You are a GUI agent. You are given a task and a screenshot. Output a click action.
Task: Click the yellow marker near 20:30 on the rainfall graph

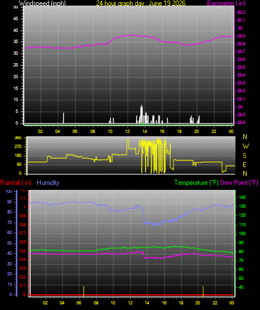[x=203, y=291]
